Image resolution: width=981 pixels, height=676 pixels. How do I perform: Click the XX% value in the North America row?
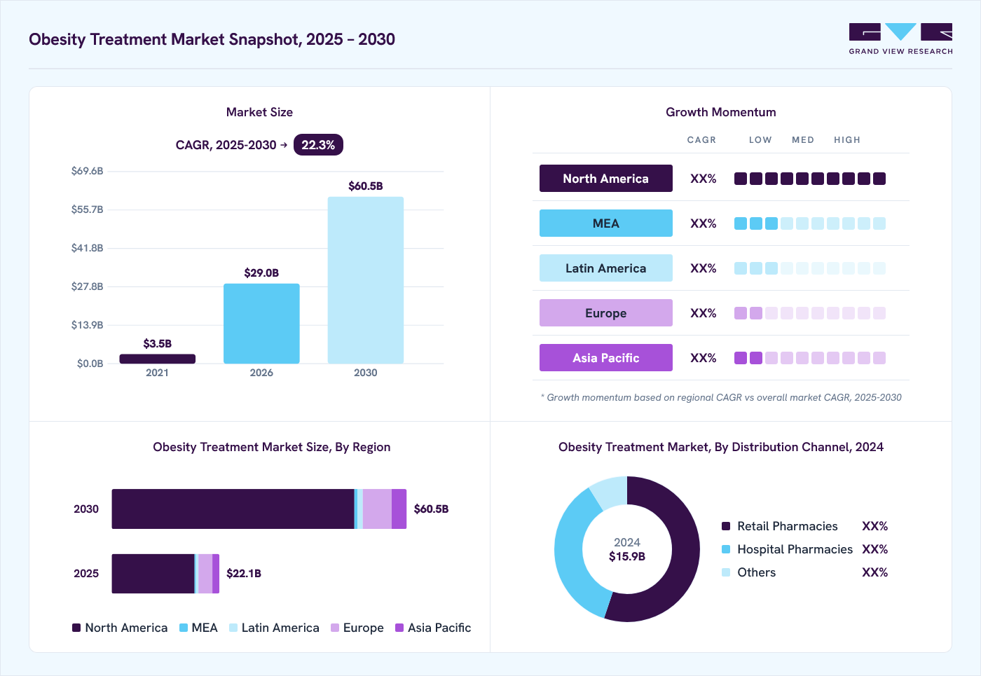(704, 179)
